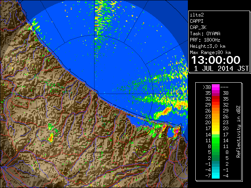Click the 'Max Range:80 km' line
Screen dimensions: 251x188
210,52
